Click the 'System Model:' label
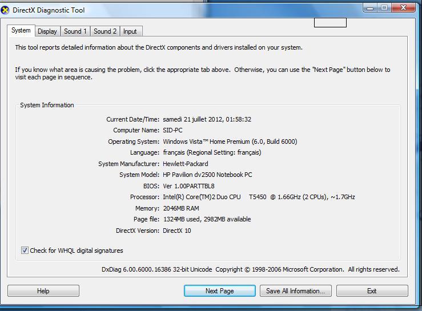The height and width of the screenshot is (311, 422). point(139,175)
